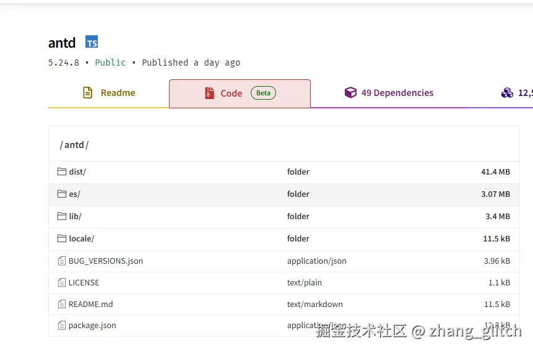Click the 3.96 kB size value
The image size is (533, 351).
pos(497,261)
